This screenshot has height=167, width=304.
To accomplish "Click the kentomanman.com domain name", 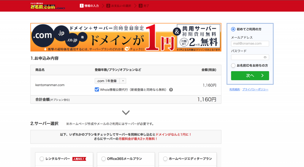I will click(50, 85).
